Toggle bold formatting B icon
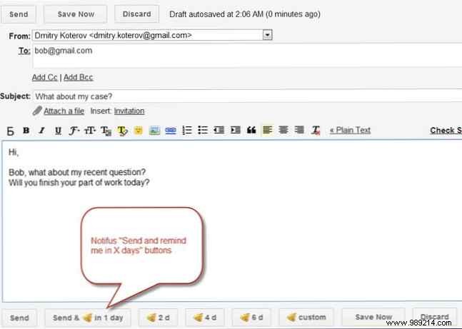462x329 pixels. click(26, 130)
